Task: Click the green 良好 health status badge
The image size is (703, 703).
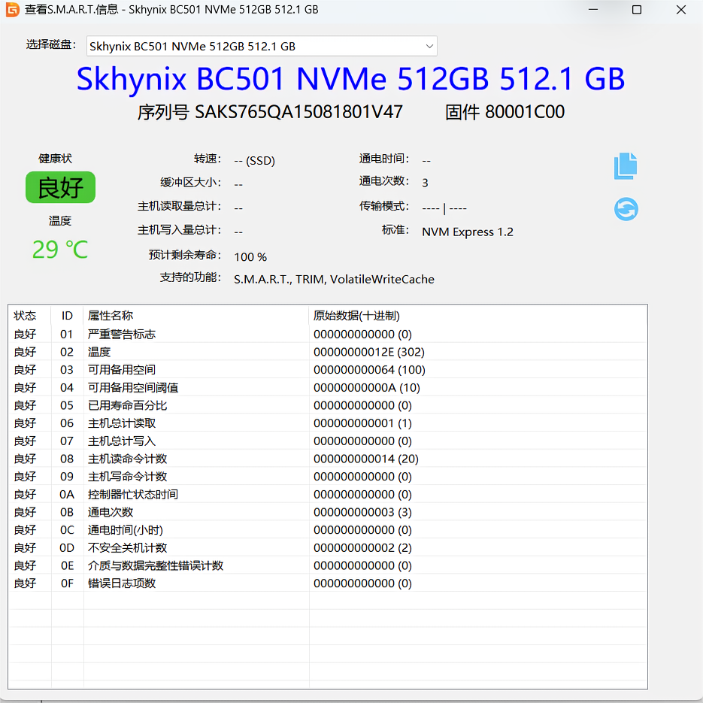Action: (61, 187)
